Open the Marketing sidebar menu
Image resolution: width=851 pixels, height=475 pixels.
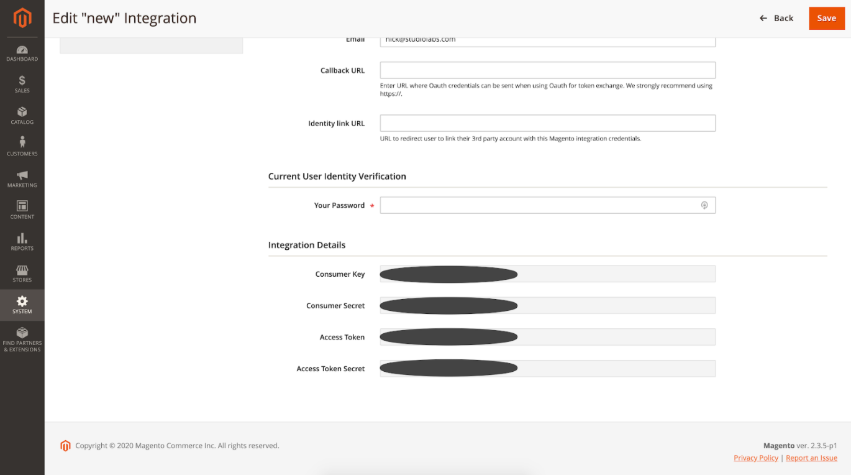pos(22,179)
